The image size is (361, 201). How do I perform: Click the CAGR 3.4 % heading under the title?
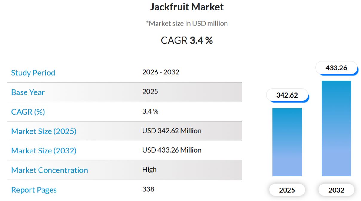point(187,40)
